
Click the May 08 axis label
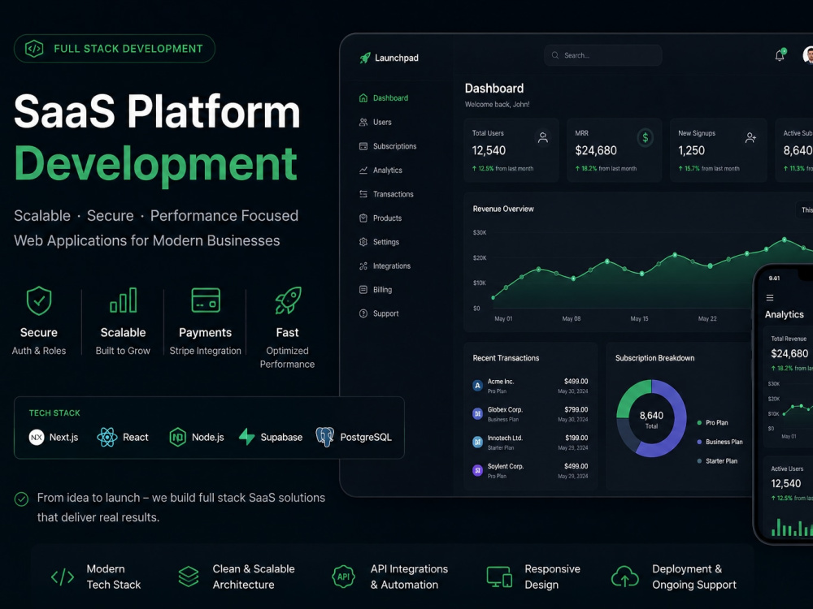(x=572, y=318)
